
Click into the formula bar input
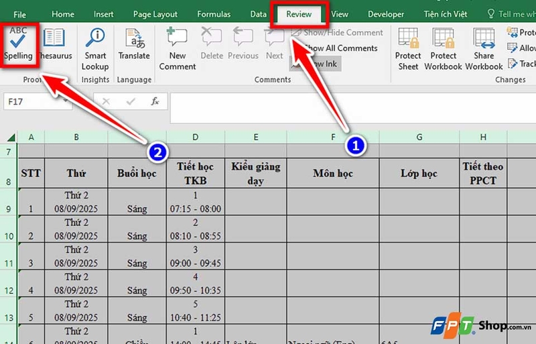353,108
